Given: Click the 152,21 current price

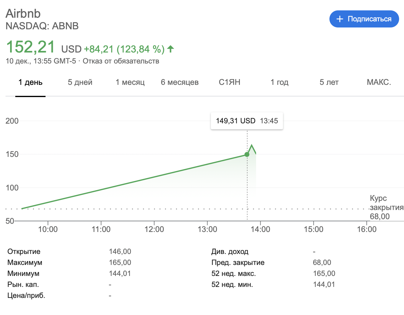Looking at the screenshot, I should [31, 47].
